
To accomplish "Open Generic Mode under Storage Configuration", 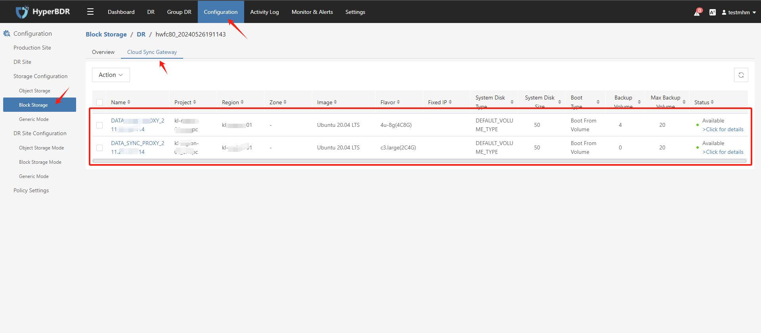I will pyautogui.click(x=34, y=119).
